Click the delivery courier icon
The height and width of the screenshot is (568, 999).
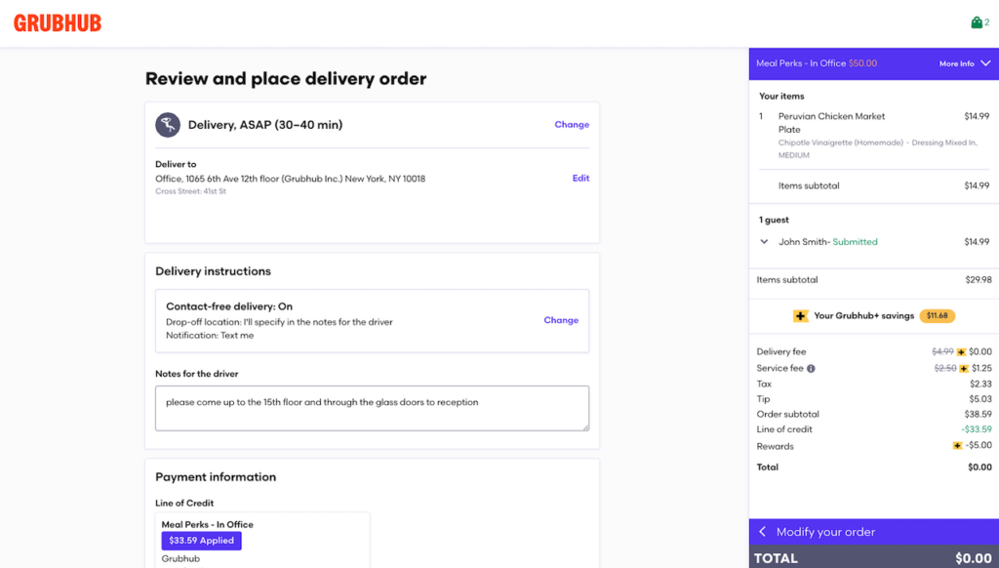point(168,125)
